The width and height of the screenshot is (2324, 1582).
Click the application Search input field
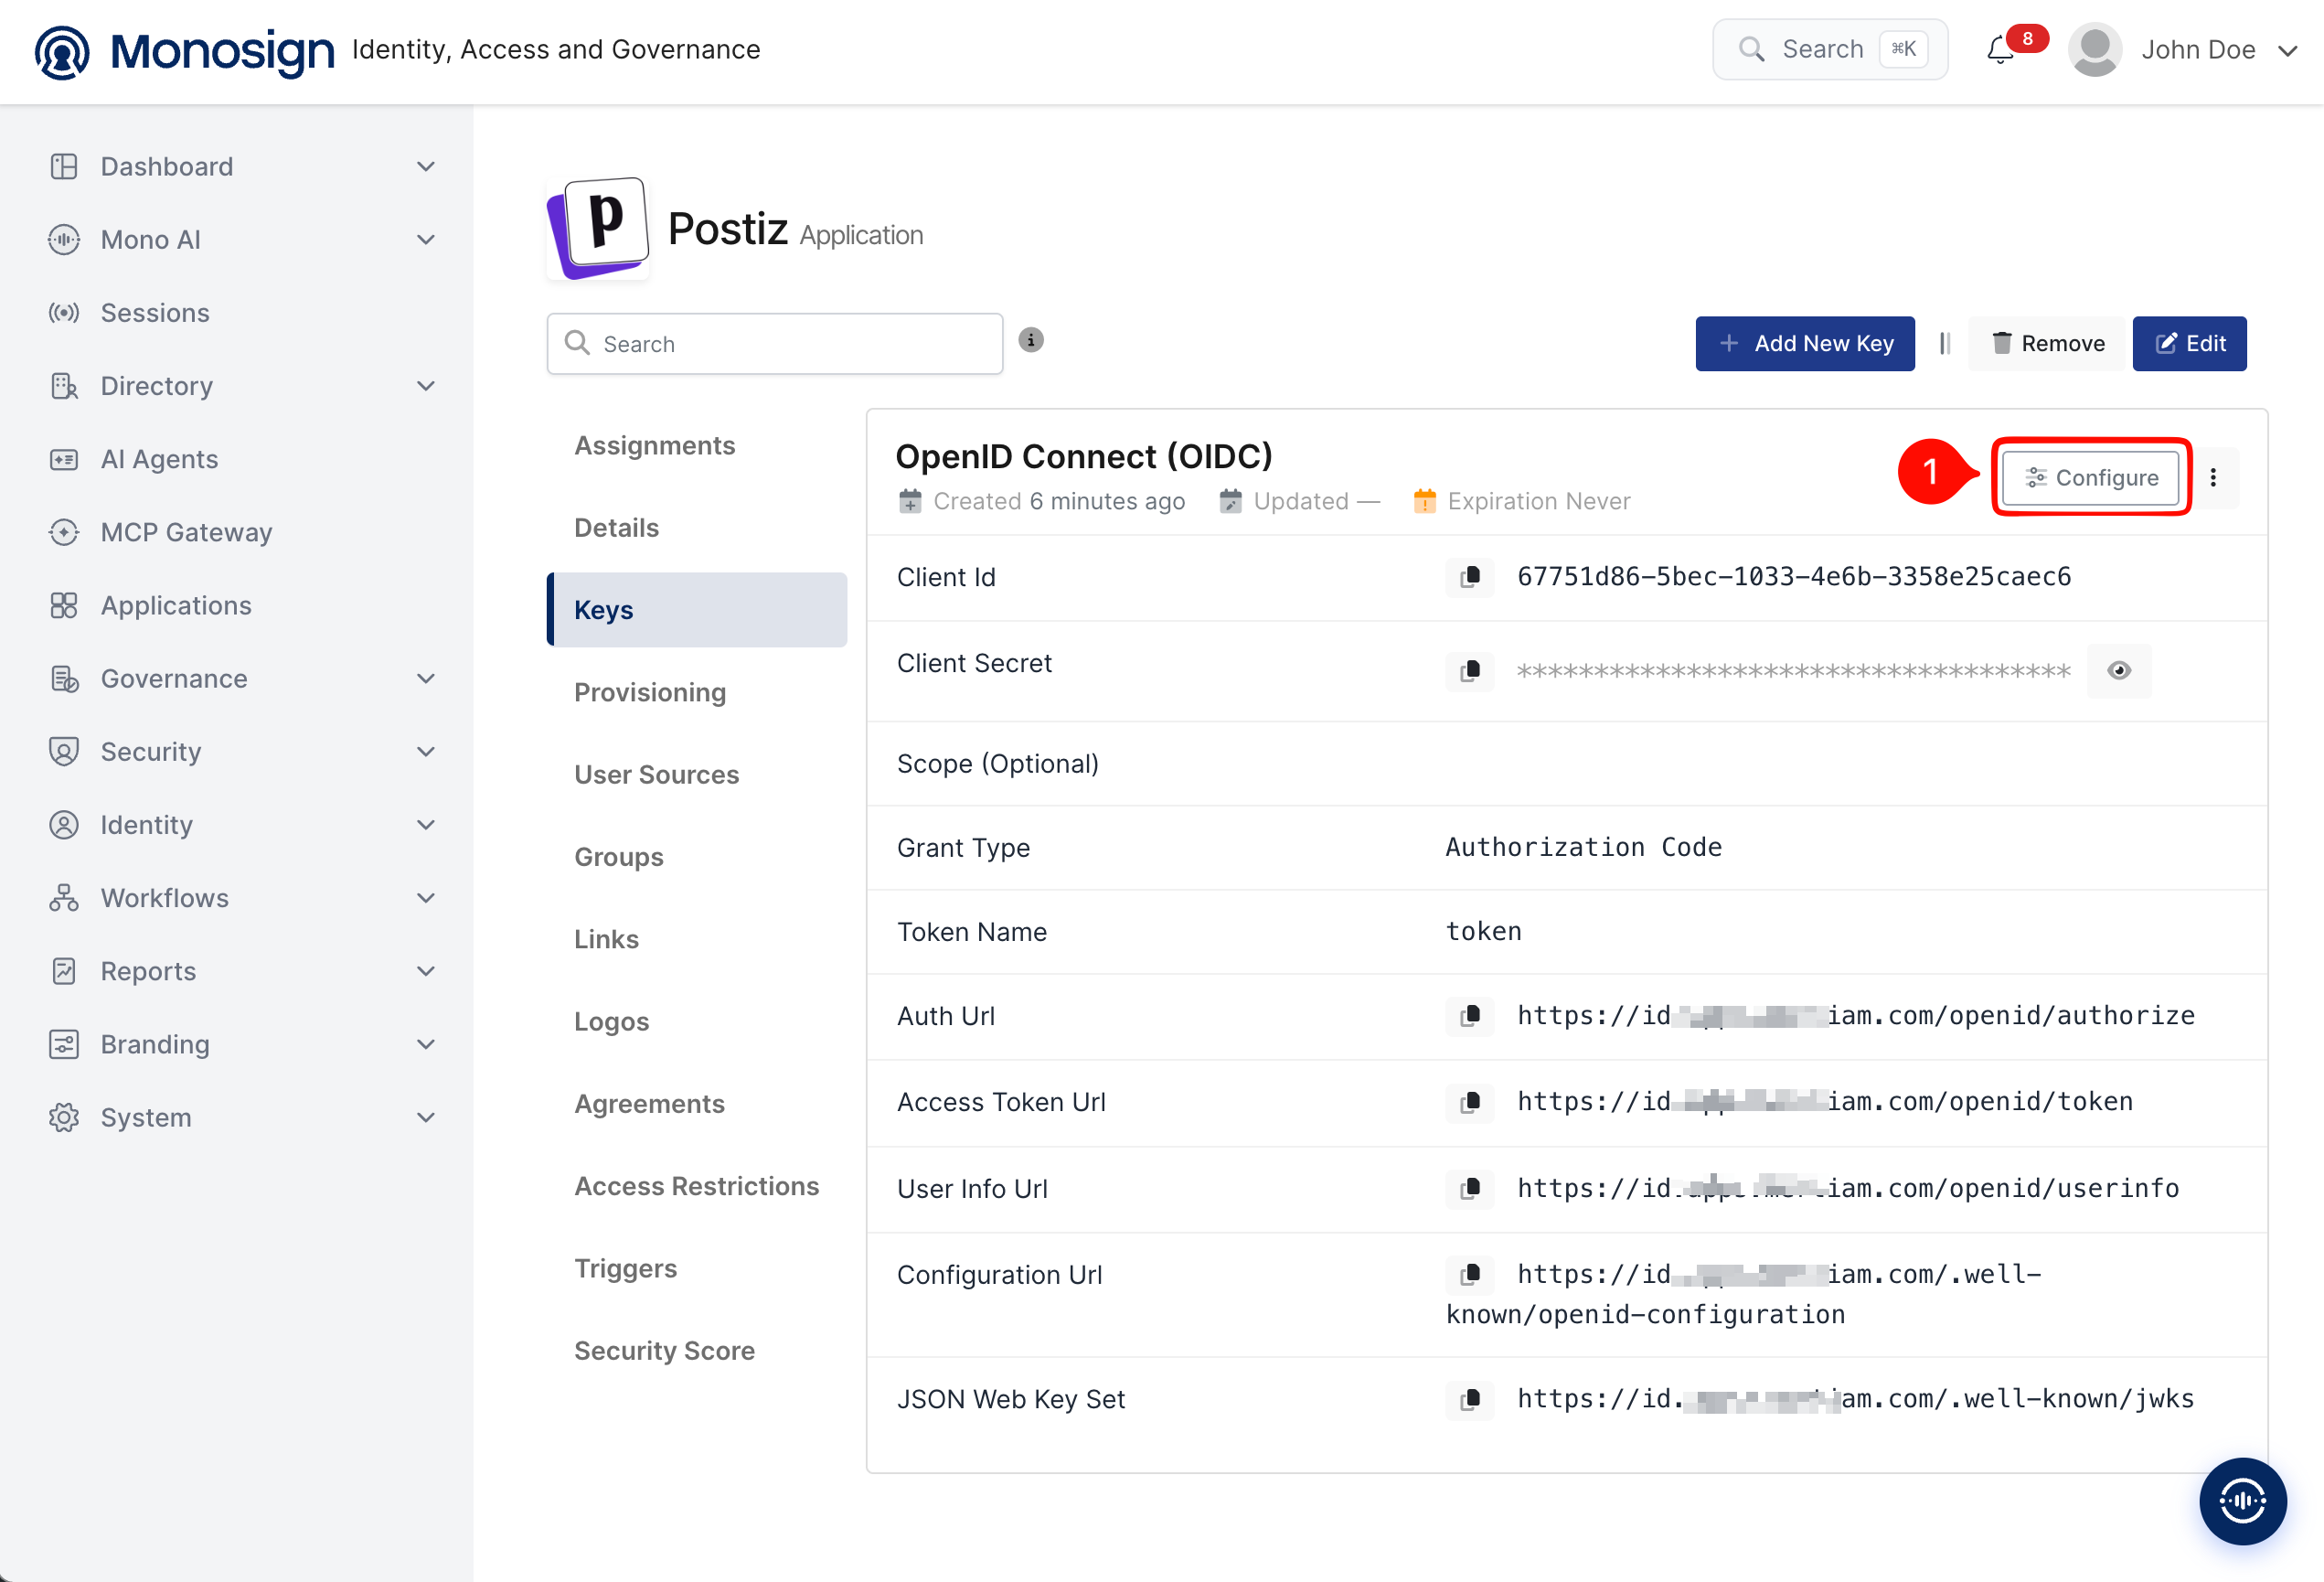775,343
